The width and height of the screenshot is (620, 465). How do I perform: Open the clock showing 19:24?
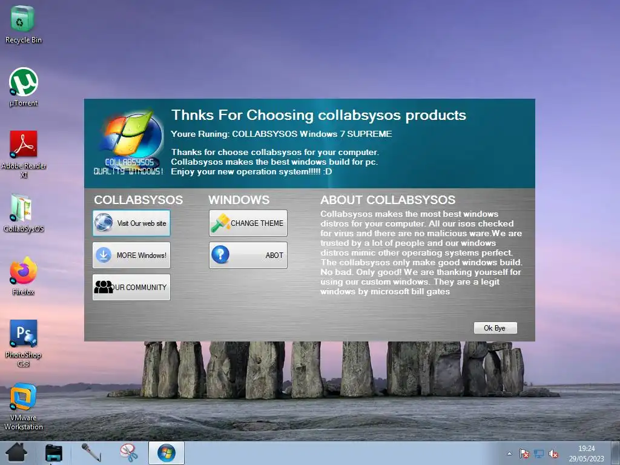tap(586, 453)
